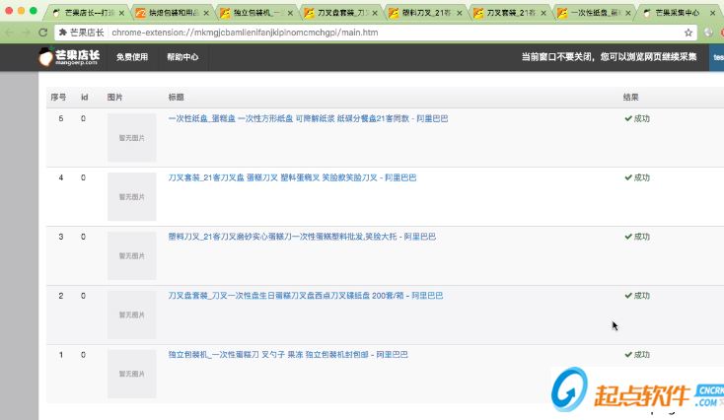Viewport: 724px width, 420px height.
Task: Click the 序号 column header
Action: pyautogui.click(x=58, y=98)
